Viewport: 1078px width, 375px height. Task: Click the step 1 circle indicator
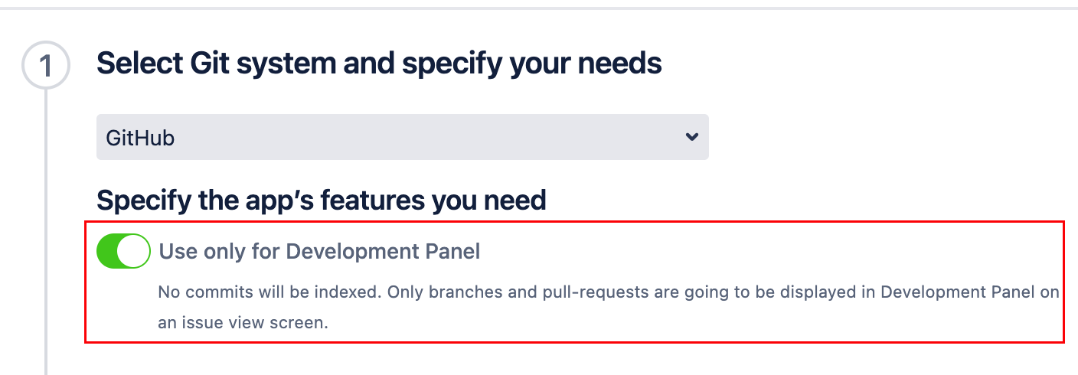[x=46, y=66]
